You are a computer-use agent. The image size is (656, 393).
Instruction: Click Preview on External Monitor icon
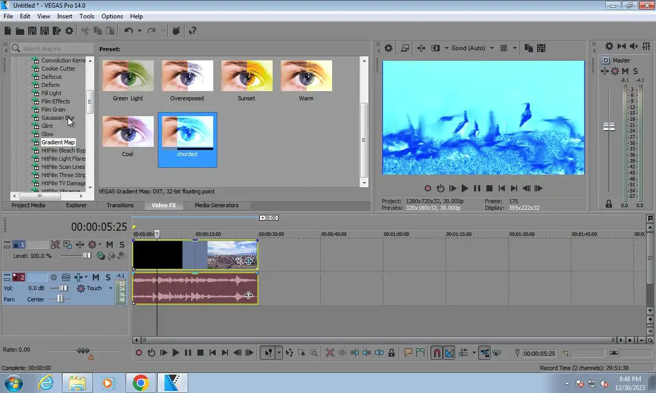pos(405,48)
